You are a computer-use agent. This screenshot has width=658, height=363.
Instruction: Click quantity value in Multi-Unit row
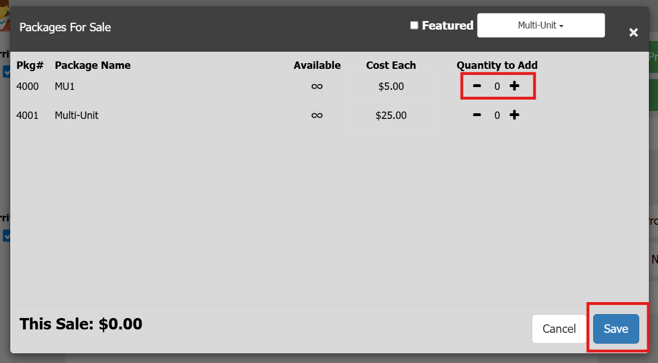496,115
